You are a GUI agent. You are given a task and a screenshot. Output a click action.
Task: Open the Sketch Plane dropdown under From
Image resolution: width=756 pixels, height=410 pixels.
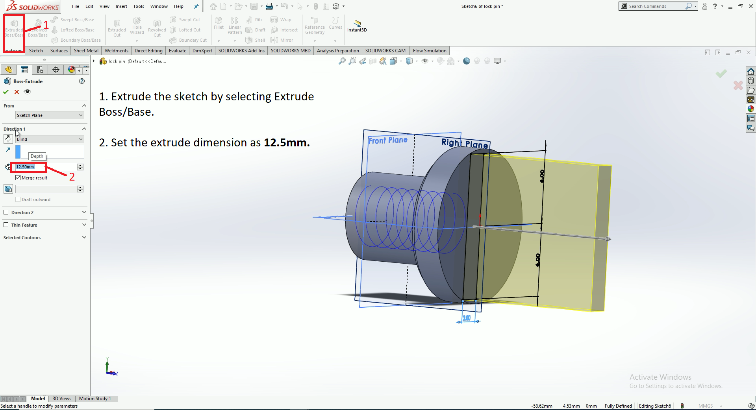50,115
